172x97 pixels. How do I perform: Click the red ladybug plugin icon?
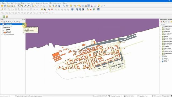point(91,10)
